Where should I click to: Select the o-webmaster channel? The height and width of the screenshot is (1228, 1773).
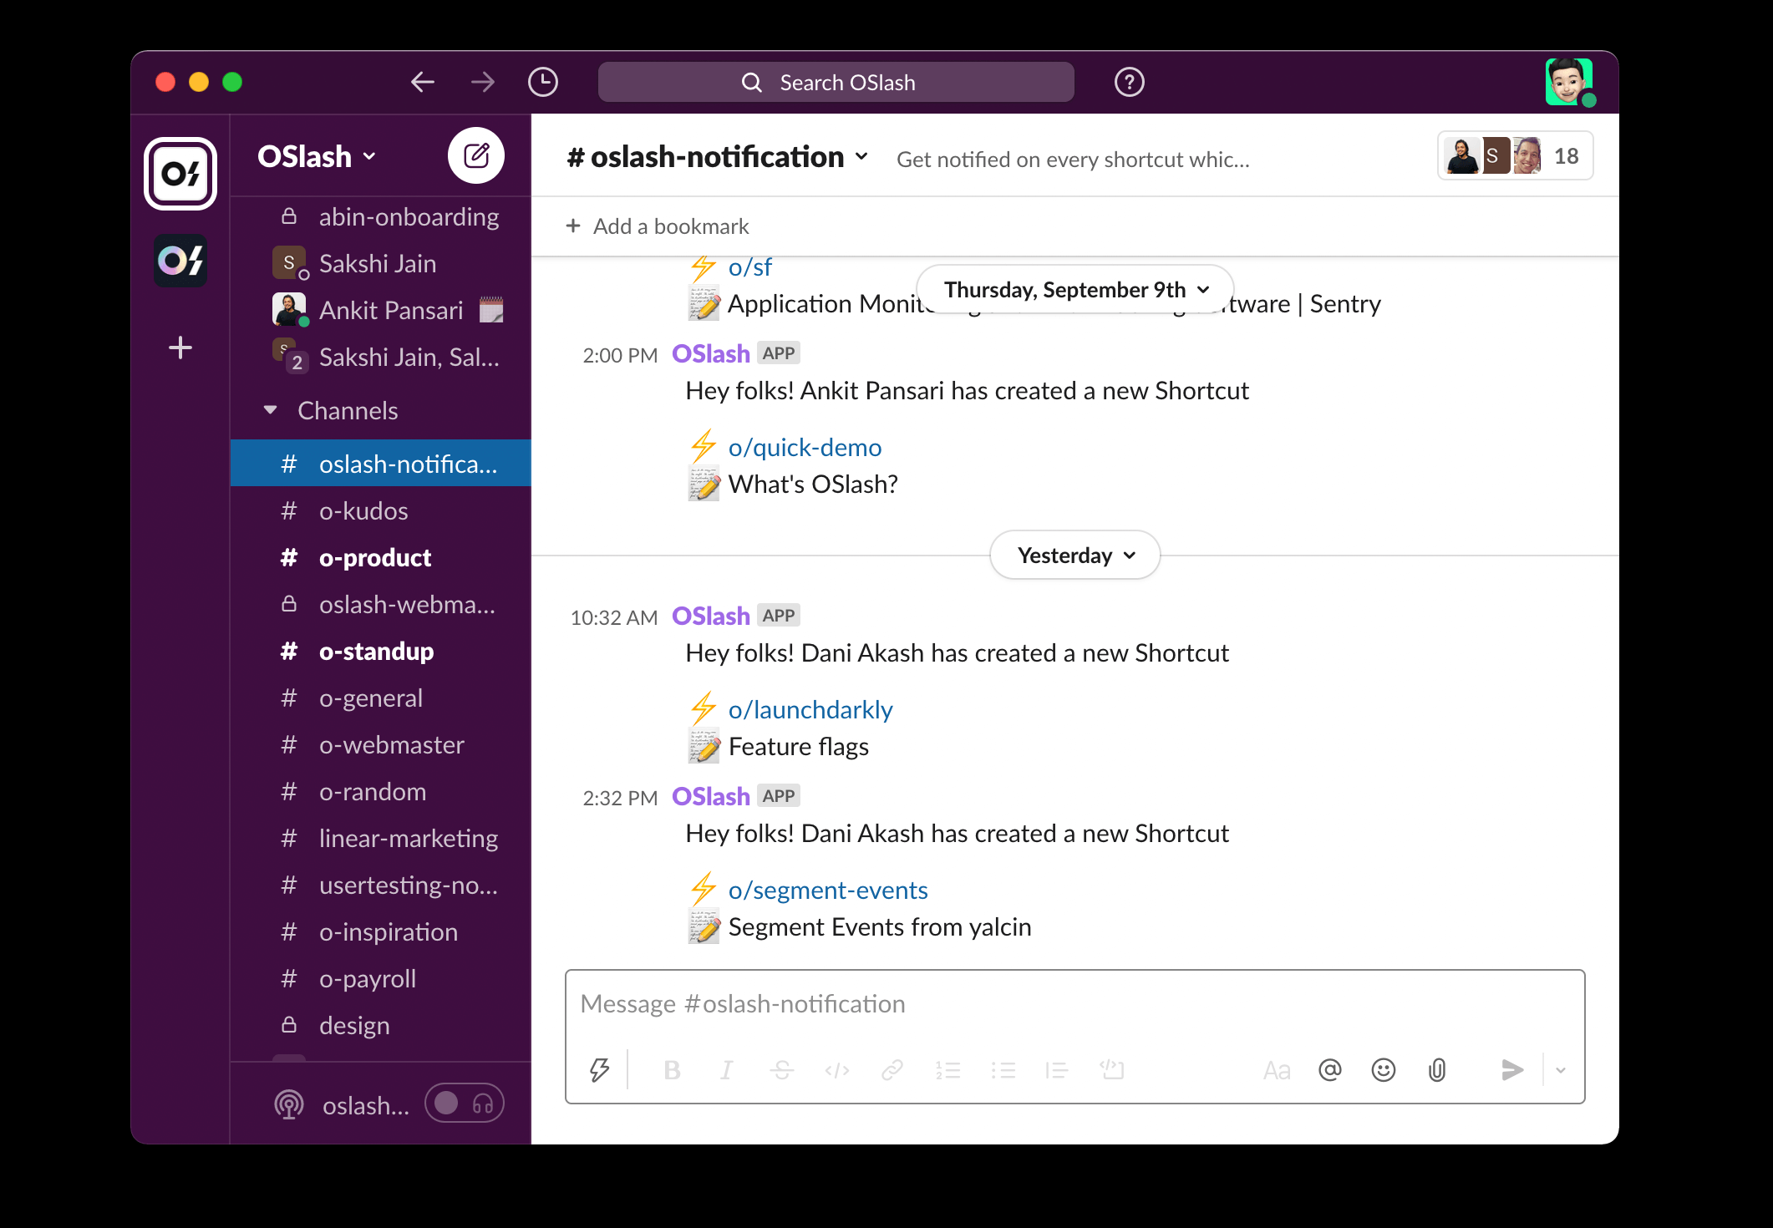click(x=381, y=745)
